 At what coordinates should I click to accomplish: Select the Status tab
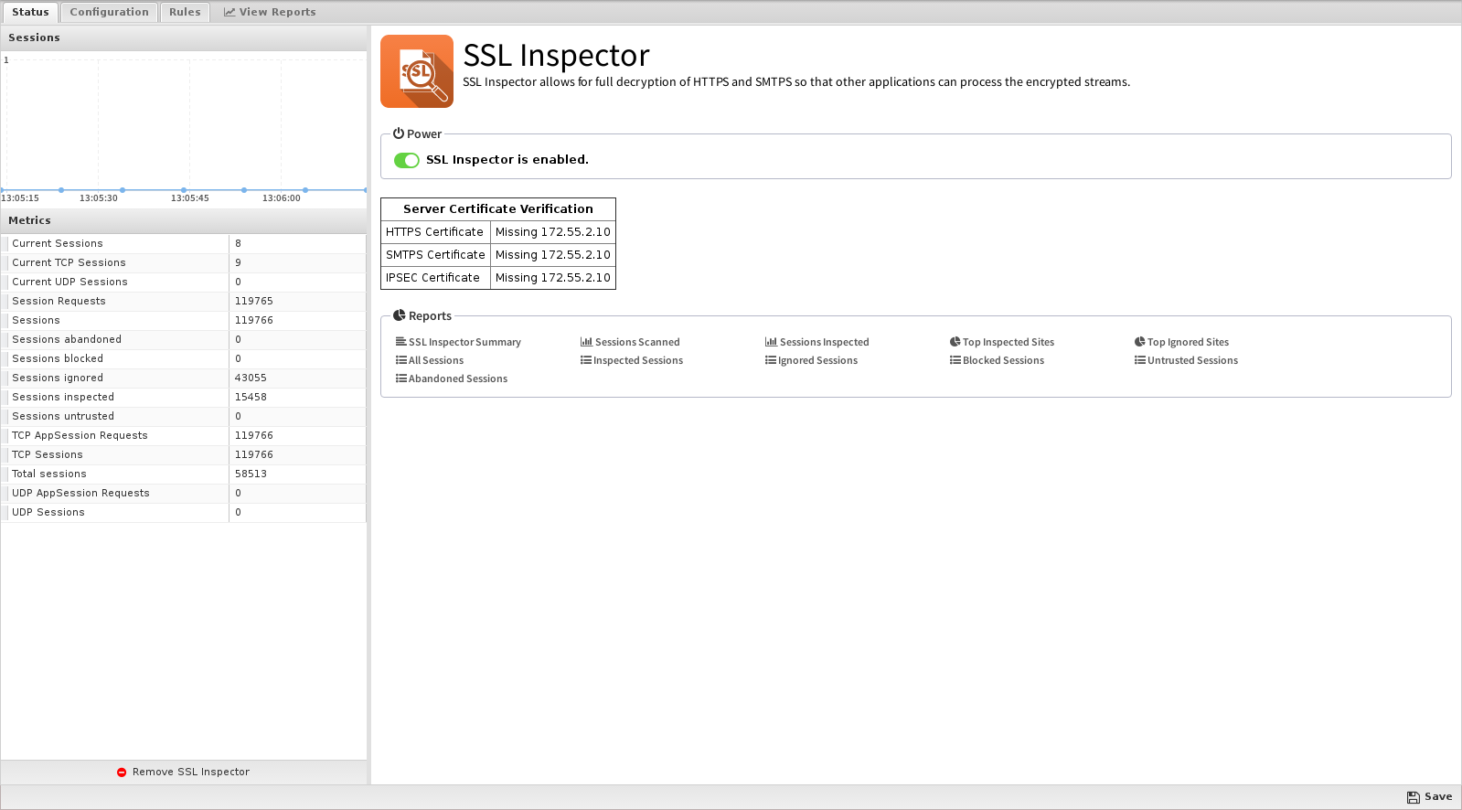click(30, 12)
